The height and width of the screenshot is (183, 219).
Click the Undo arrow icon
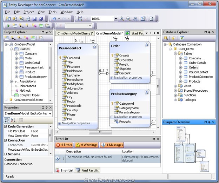pos(54,19)
